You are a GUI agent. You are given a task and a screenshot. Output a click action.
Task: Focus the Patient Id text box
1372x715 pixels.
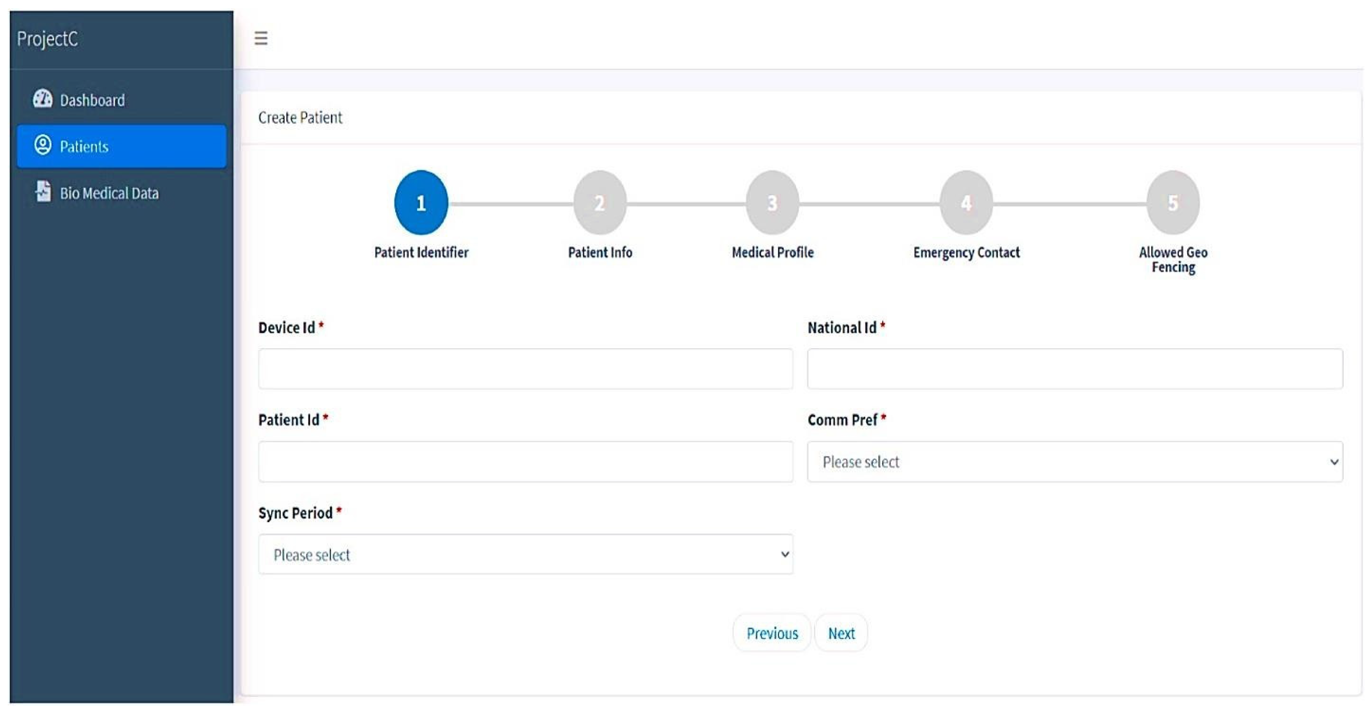525,462
